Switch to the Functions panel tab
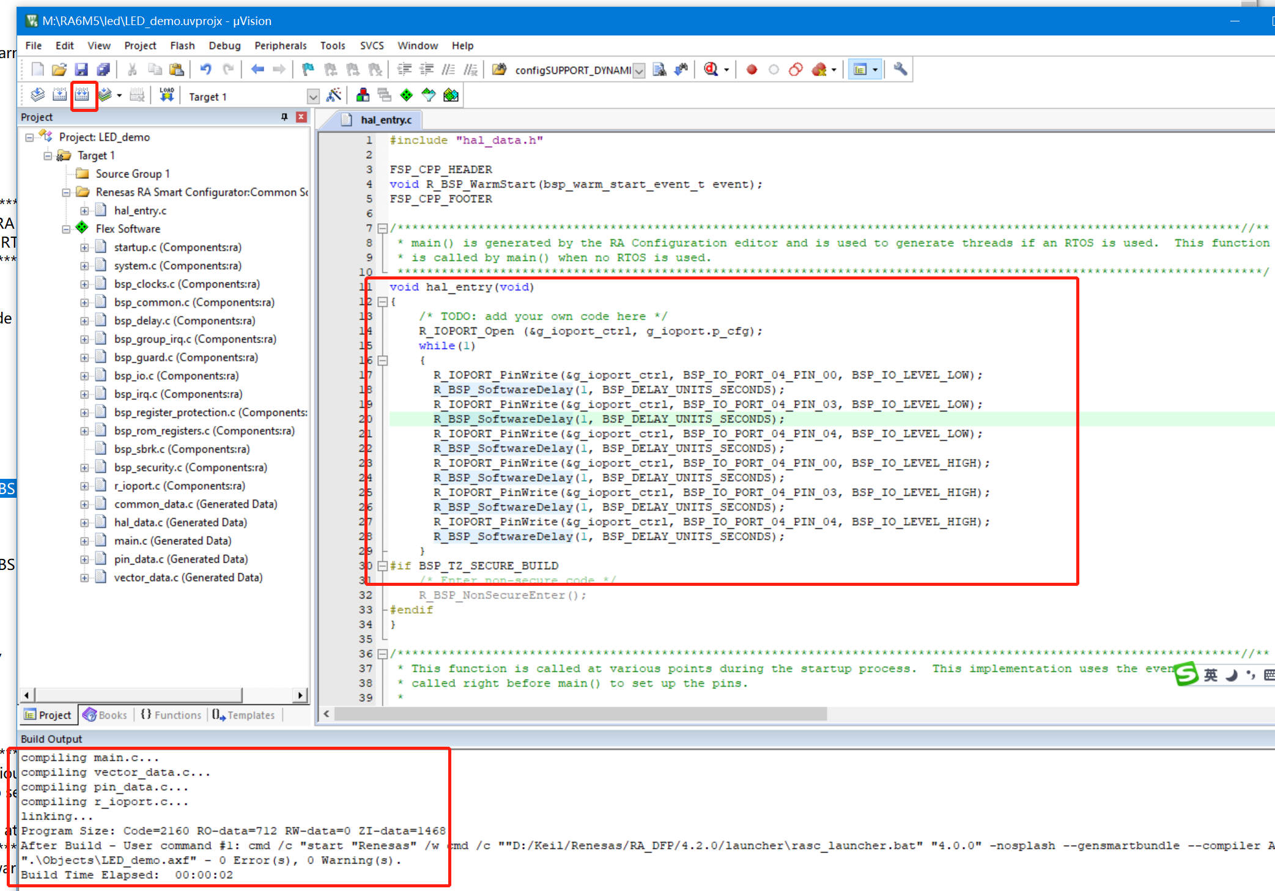 [x=171, y=715]
